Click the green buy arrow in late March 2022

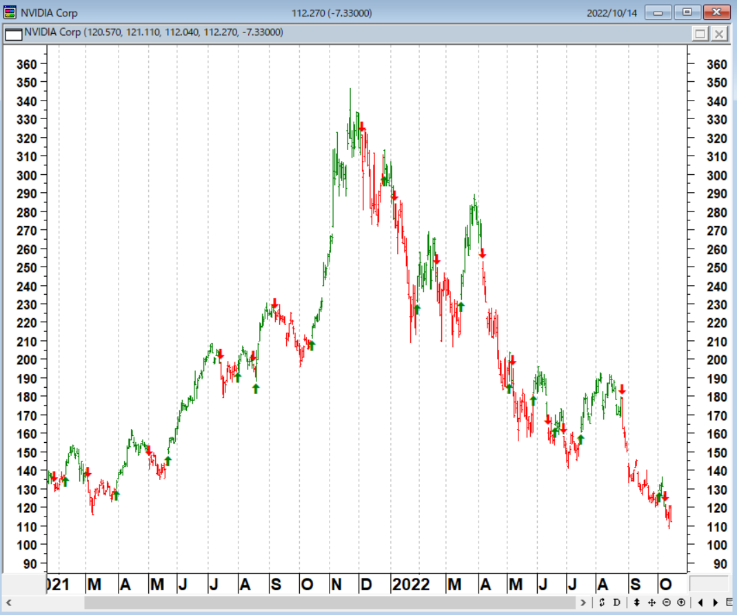pyautogui.click(x=461, y=306)
